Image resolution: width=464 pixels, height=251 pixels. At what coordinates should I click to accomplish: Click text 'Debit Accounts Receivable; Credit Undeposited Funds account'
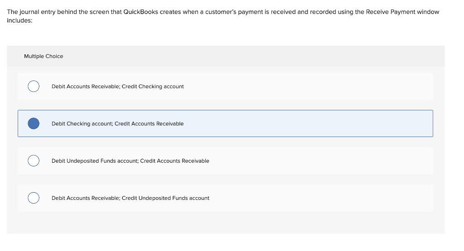[x=130, y=198]
